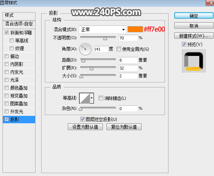Open the 渐变叠加 settings page
This screenshot has width=214, height=176.
pyautogui.click(x=19, y=96)
